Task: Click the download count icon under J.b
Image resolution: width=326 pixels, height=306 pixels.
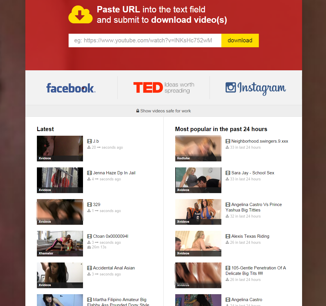Action: click(89, 147)
